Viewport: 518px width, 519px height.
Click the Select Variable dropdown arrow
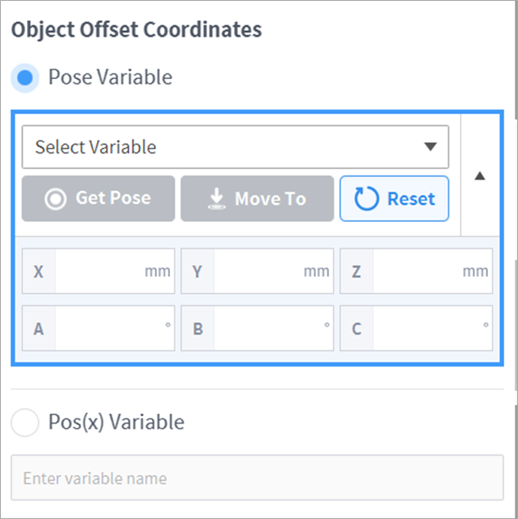click(x=431, y=147)
